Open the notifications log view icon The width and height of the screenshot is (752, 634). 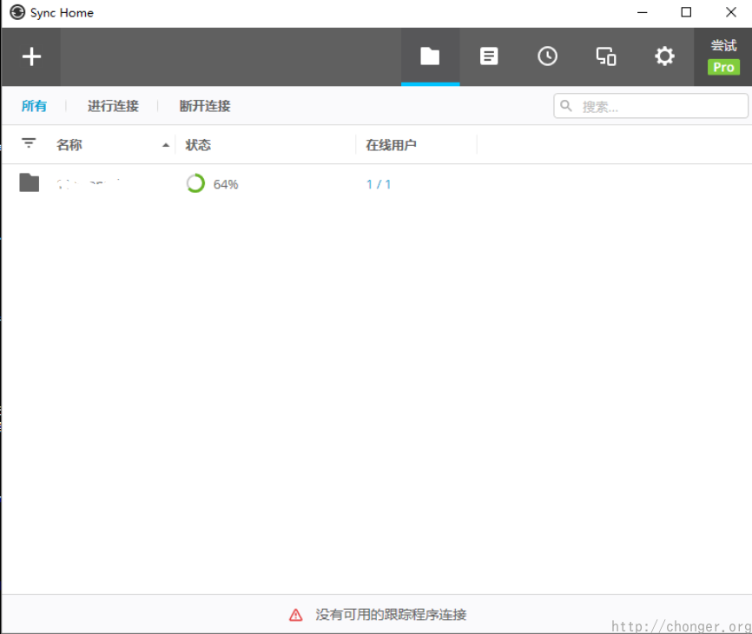pos(489,56)
